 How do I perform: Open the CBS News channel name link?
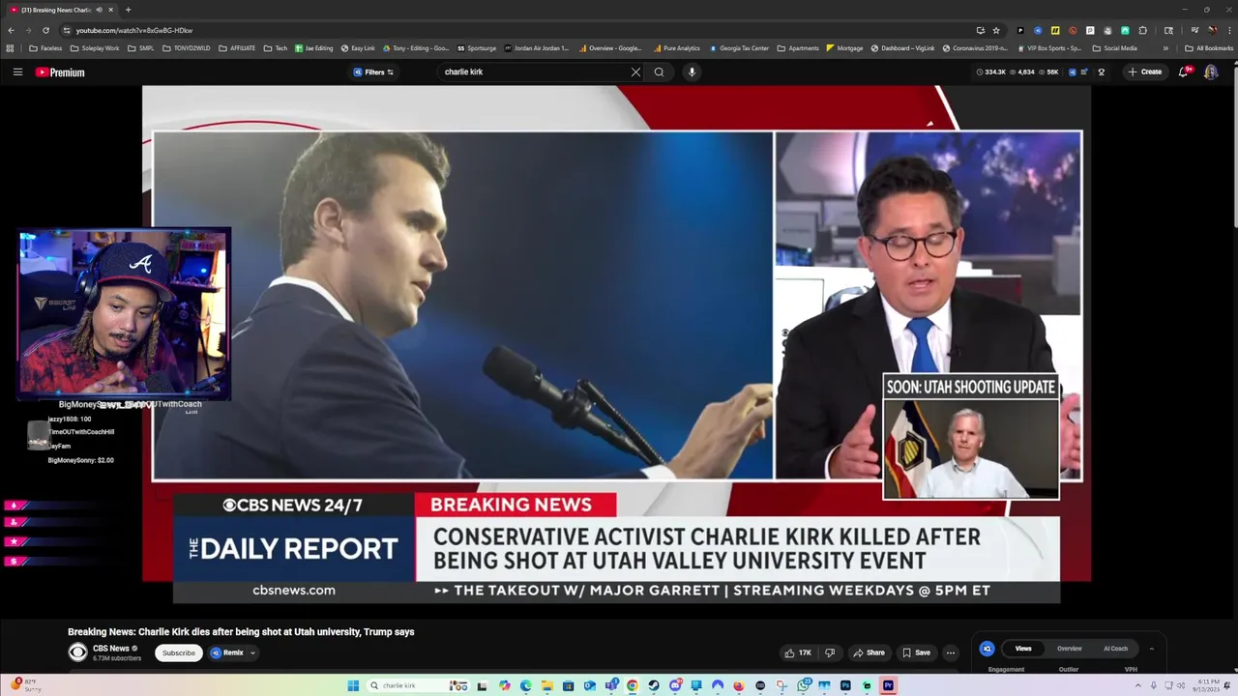pos(111,649)
